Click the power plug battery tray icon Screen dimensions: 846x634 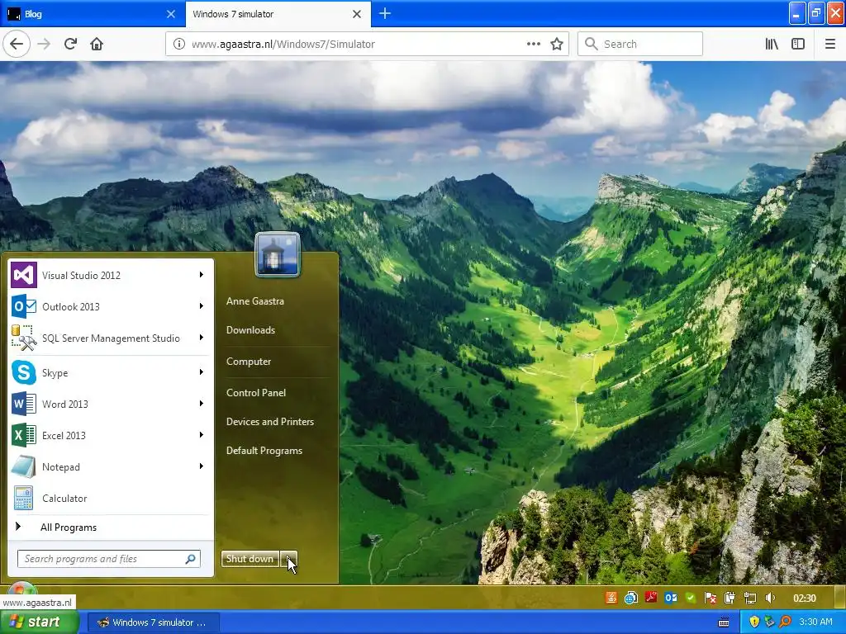click(730, 598)
